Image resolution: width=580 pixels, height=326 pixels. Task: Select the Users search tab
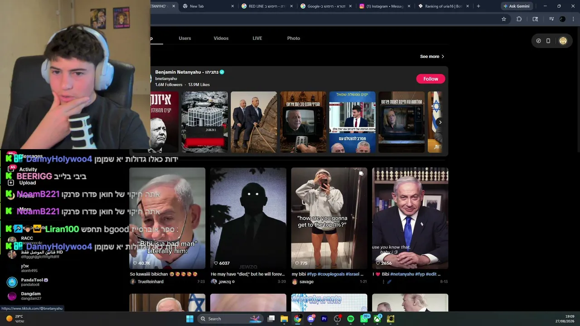185,38
